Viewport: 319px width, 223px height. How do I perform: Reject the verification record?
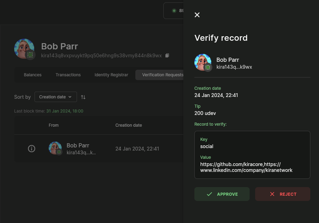[282, 194]
